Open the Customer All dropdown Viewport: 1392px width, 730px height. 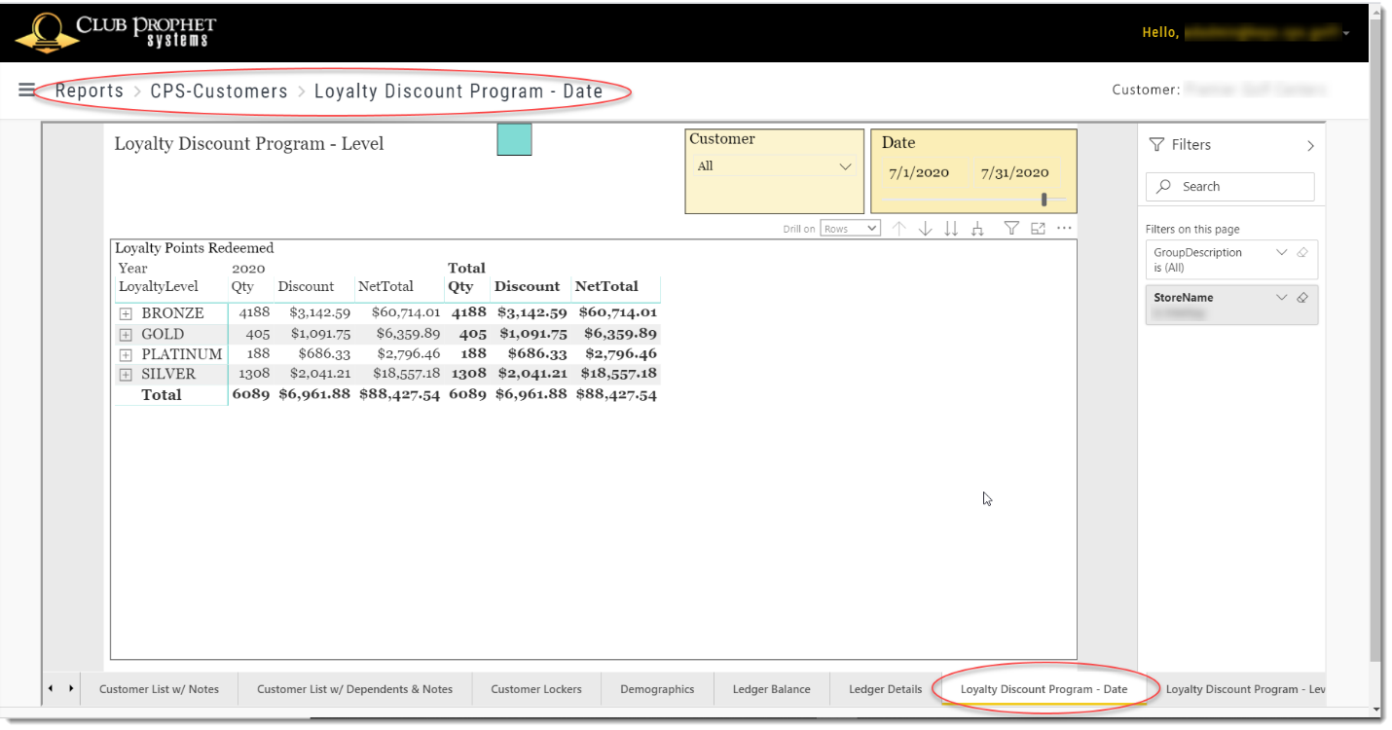click(x=774, y=166)
